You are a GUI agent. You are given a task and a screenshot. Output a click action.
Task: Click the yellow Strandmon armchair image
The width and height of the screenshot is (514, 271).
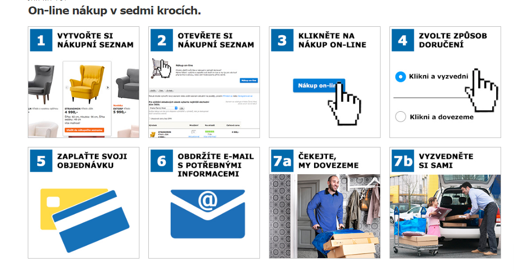(x=87, y=84)
